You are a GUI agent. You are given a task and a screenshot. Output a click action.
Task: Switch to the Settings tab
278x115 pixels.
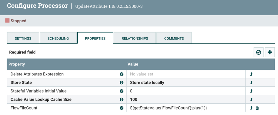23,38
